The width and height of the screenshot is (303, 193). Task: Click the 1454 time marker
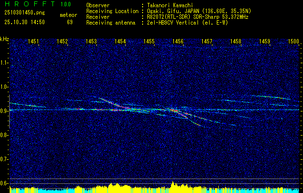120,41
